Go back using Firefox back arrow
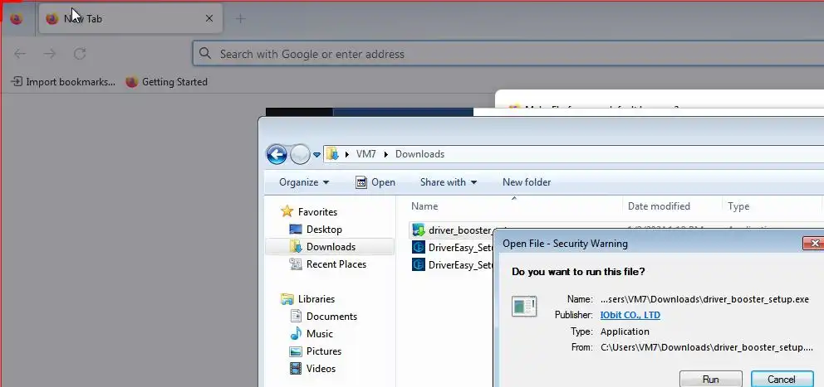This screenshot has height=387, width=824. coord(20,54)
